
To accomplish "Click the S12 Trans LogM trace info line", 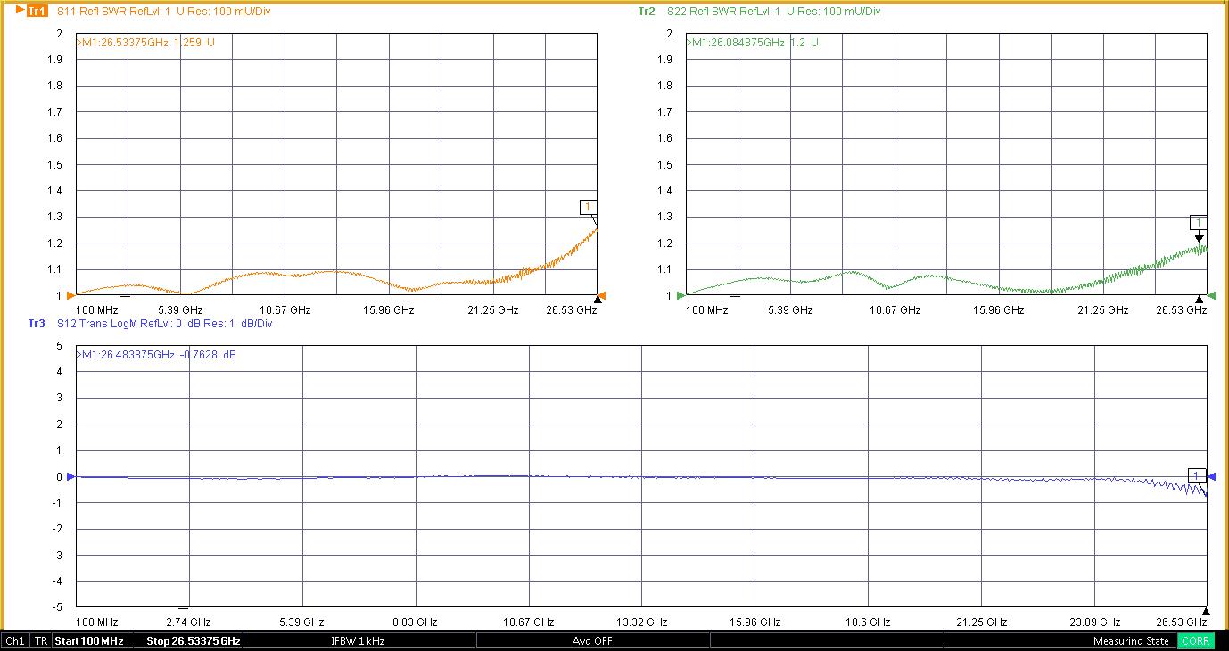I will pyautogui.click(x=164, y=324).
